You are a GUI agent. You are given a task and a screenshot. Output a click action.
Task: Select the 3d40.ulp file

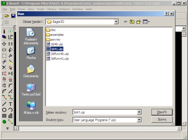pyautogui.click(x=55, y=44)
